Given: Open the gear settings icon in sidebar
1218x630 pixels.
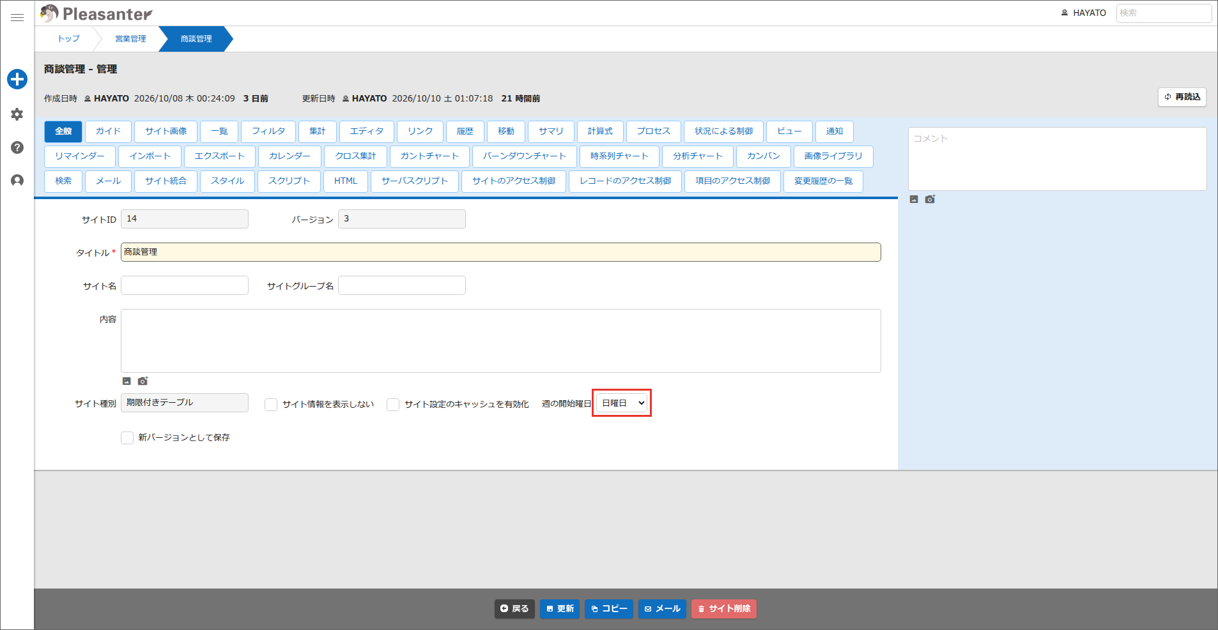Looking at the screenshot, I should coord(17,114).
